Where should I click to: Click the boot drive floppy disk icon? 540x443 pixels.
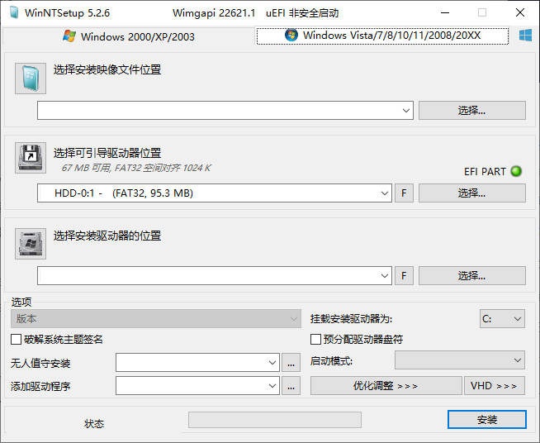point(31,158)
